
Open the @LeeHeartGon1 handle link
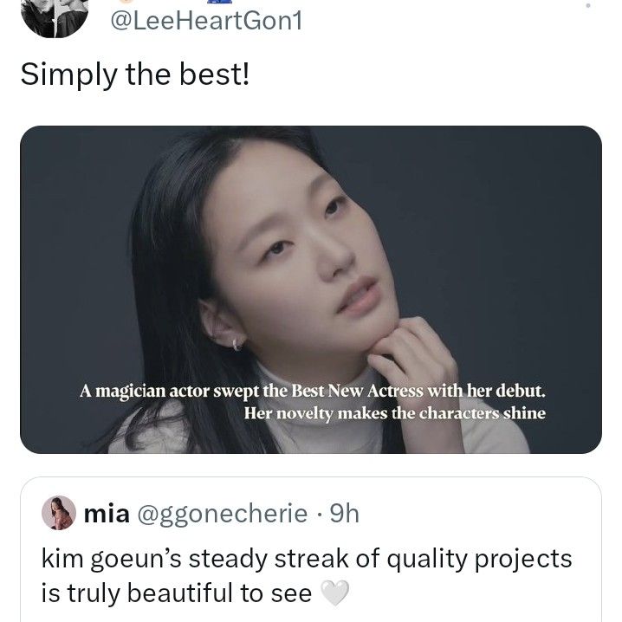[x=206, y=21]
